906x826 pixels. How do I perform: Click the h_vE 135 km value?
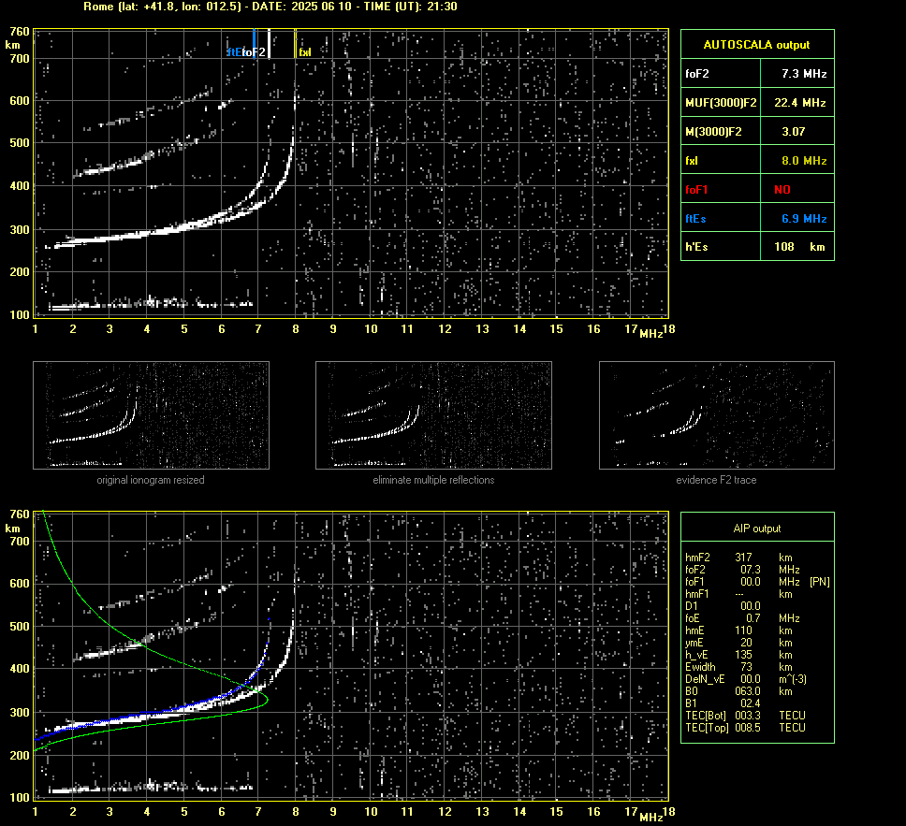763,655
